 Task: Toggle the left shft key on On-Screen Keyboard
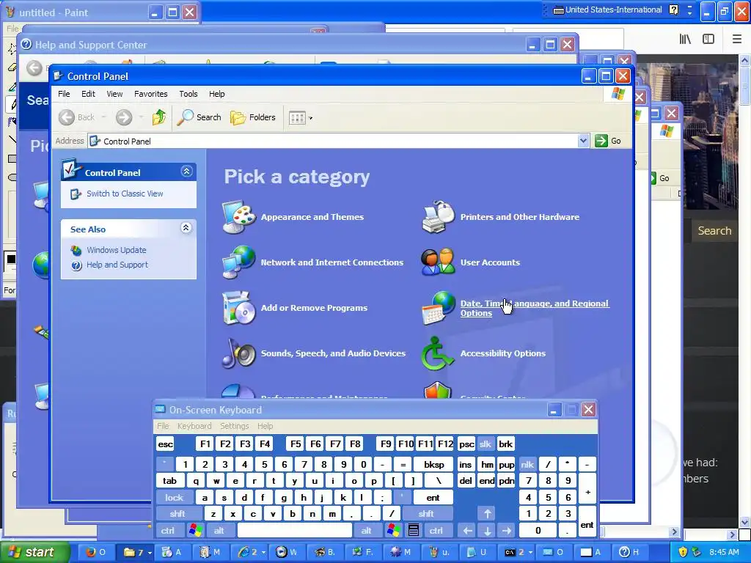coord(177,514)
